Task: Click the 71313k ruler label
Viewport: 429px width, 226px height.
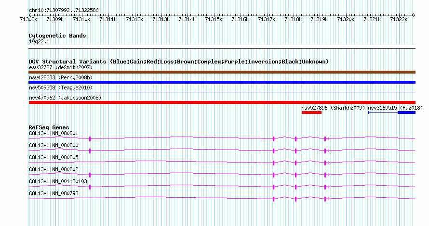Action: (x=161, y=19)
